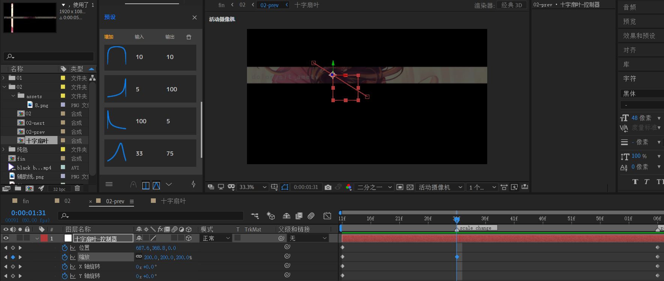
Task: Click the draft 3D icon in timeline
Action: coord(271,216)
